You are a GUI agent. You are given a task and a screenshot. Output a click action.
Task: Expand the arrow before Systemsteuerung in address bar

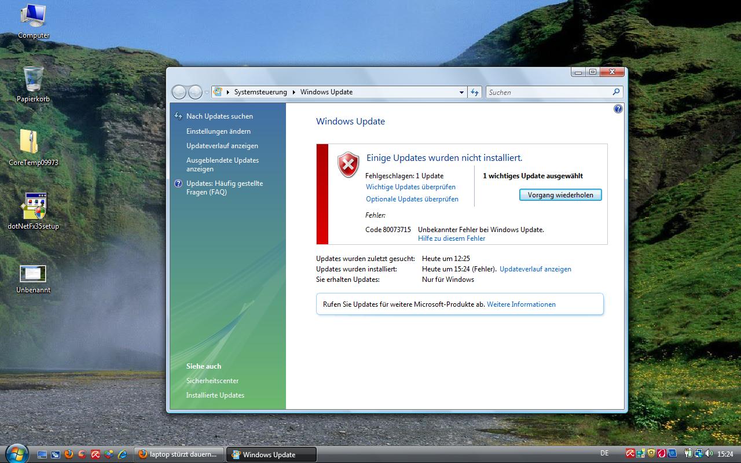click(x=228, y=92)
